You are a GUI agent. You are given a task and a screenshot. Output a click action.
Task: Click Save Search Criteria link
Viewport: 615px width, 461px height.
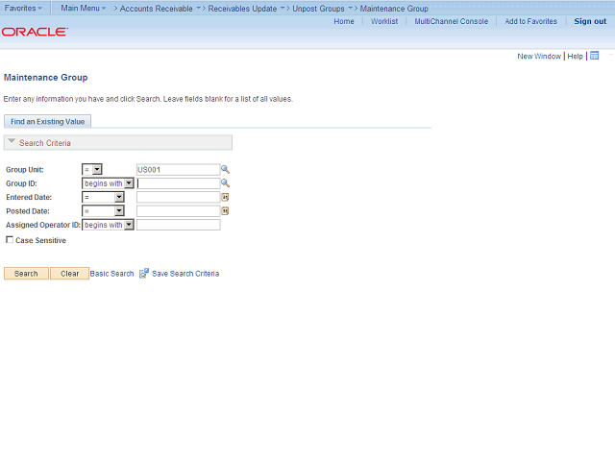coord(185,273)
